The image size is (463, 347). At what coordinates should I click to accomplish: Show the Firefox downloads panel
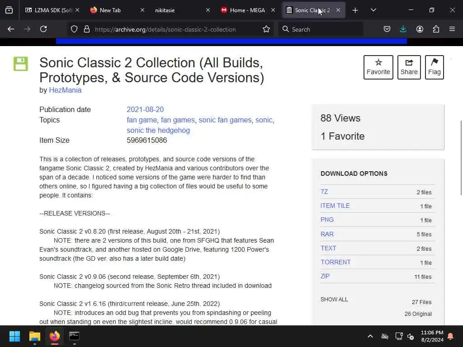(x=403, y=29)
